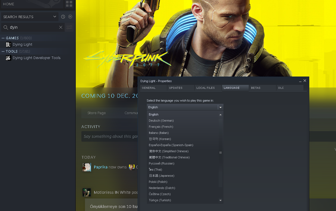
Task: Collapse the Tools category
Action: [x=3, y=51]
